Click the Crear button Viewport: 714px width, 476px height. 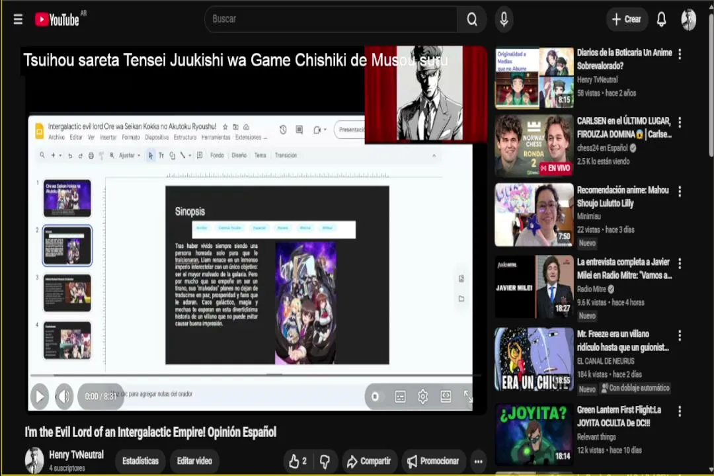coord(627,19)
